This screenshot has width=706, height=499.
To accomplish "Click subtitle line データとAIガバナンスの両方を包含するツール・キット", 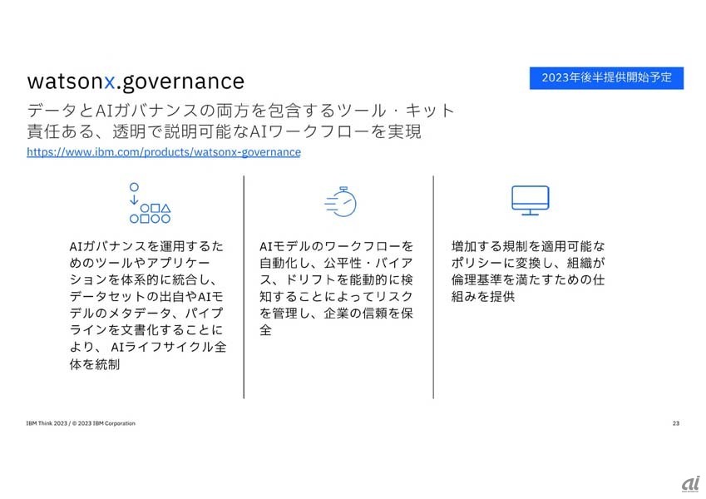I will [x=241, y=111].
